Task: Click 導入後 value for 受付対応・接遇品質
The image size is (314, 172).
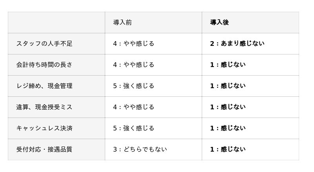Action: tap(228, 149)
